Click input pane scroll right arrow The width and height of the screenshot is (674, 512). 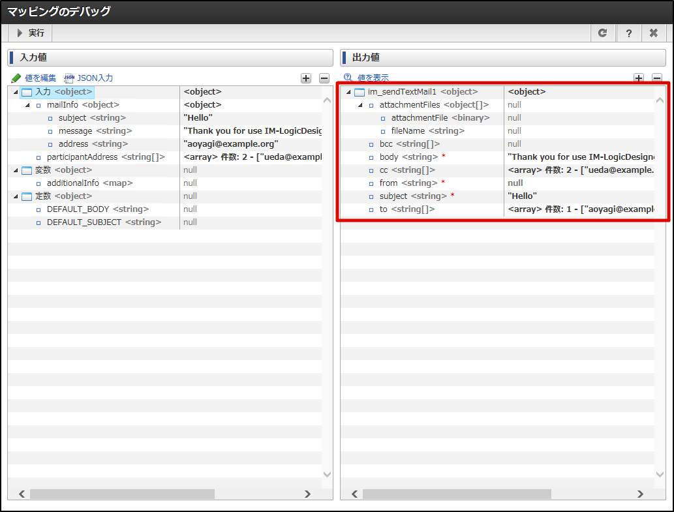tap(307, 494)
